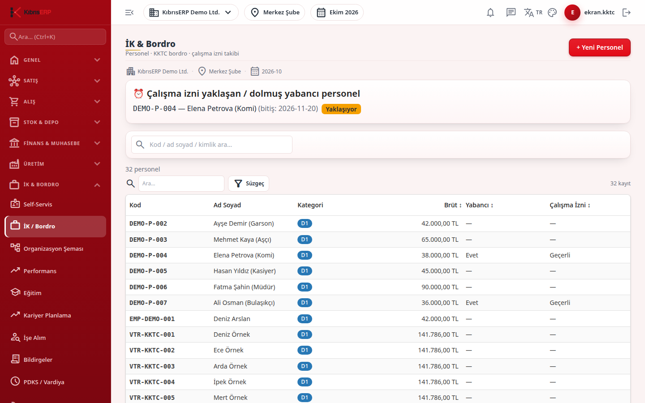Sort by Çalışma İzni column header

[x=570, y=205]
